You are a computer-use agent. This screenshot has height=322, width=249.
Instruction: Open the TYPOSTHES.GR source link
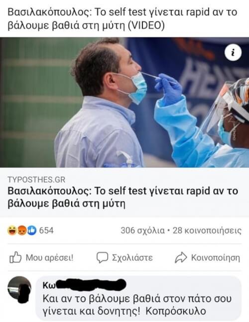tap(36, 180)
